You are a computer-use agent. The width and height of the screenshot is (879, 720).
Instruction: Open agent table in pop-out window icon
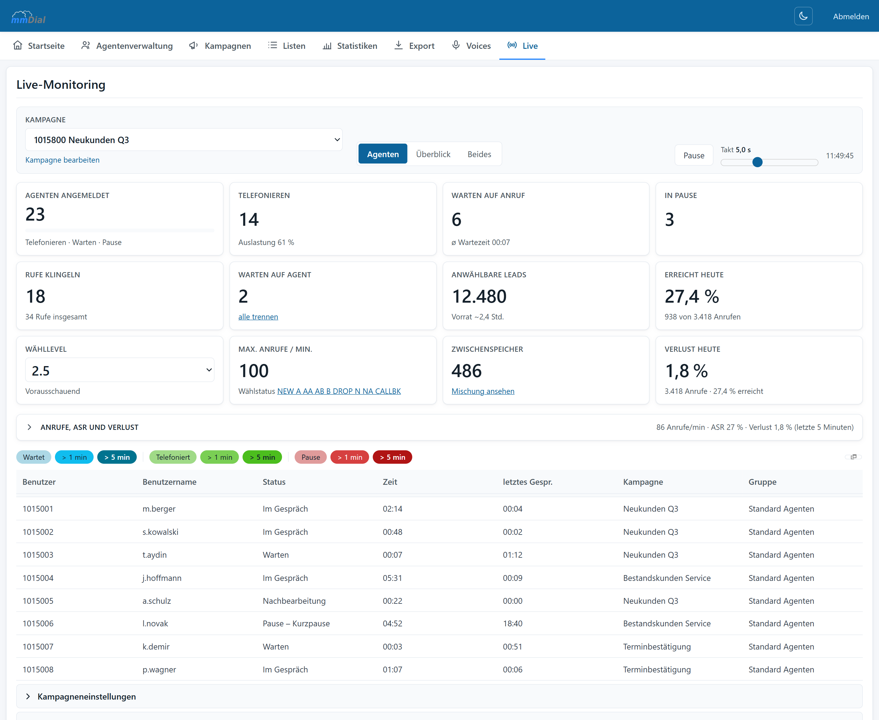[x=853, y=457]
